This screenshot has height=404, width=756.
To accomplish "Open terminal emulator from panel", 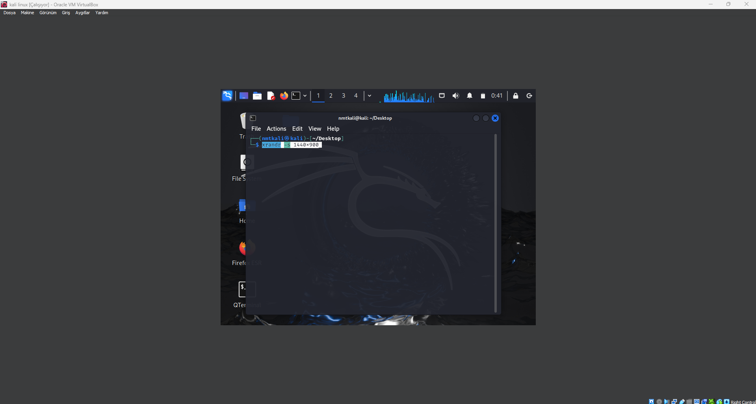I will pyautogui.click(x=296, y=96).
